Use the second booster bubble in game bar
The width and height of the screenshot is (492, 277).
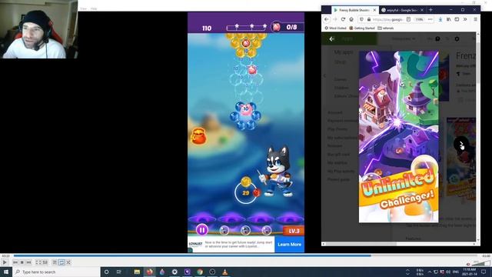245,231
